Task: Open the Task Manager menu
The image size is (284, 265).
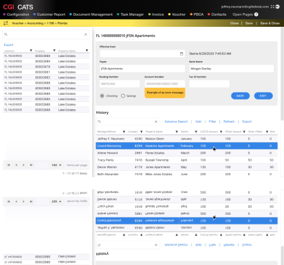Action: pyautogui.click(x=132, y=14)
